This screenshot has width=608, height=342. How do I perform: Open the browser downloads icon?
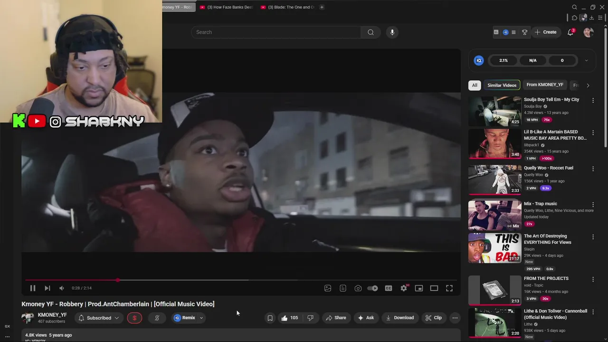[x=591, y=18]
